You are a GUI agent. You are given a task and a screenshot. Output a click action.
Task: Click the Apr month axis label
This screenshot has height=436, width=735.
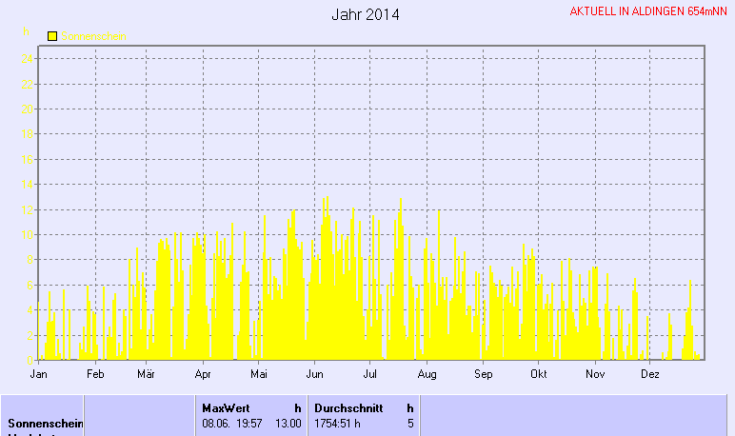tap(203, 375)
